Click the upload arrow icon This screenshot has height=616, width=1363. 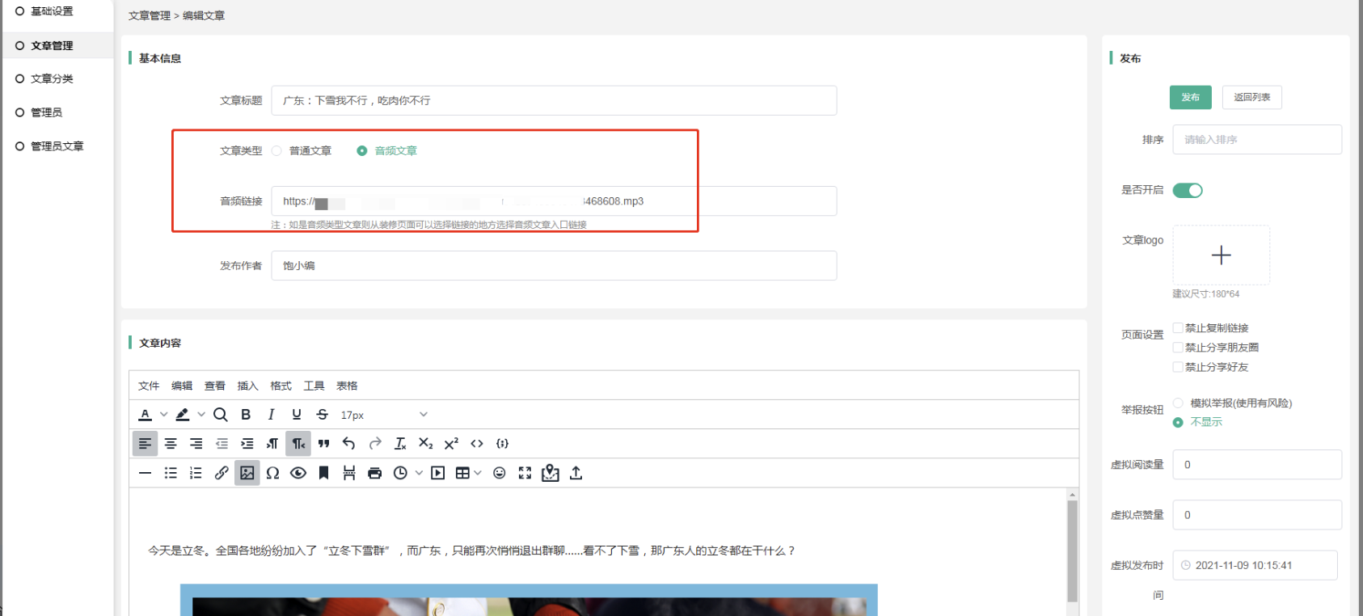point(576,473)
